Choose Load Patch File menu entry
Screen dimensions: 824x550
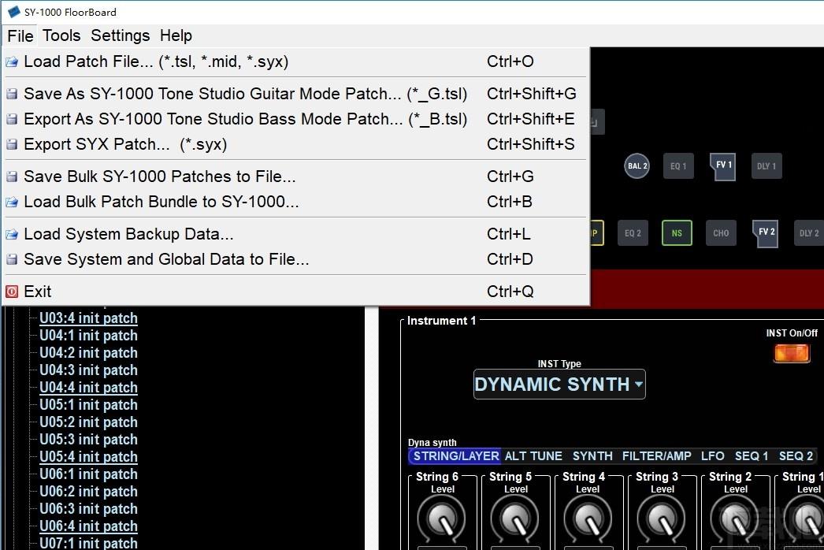[295, 62]
